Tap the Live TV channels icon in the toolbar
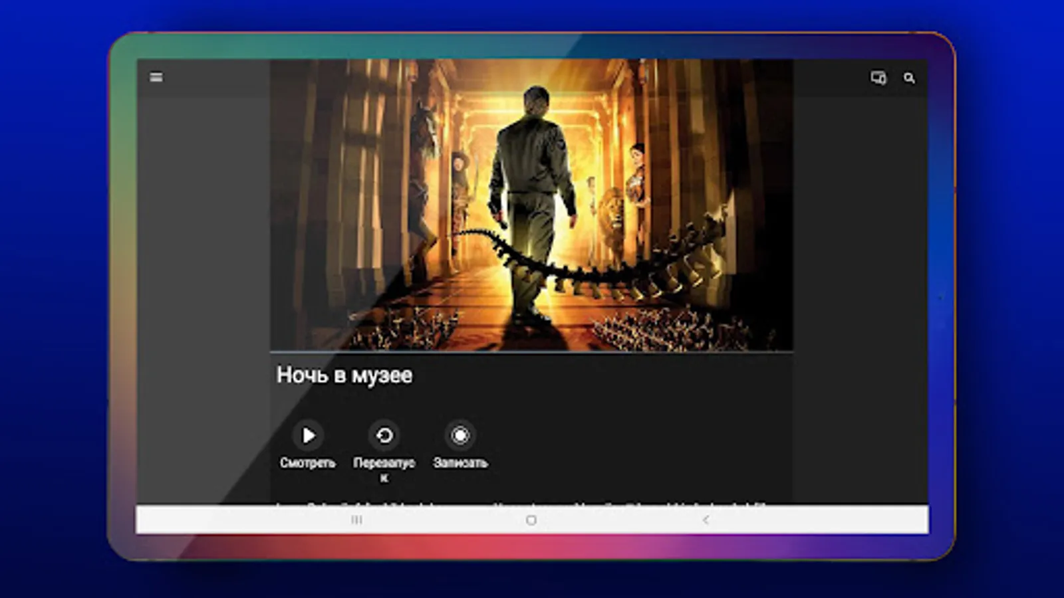This screenshot has width=1064, height=598. pos(877,78)
